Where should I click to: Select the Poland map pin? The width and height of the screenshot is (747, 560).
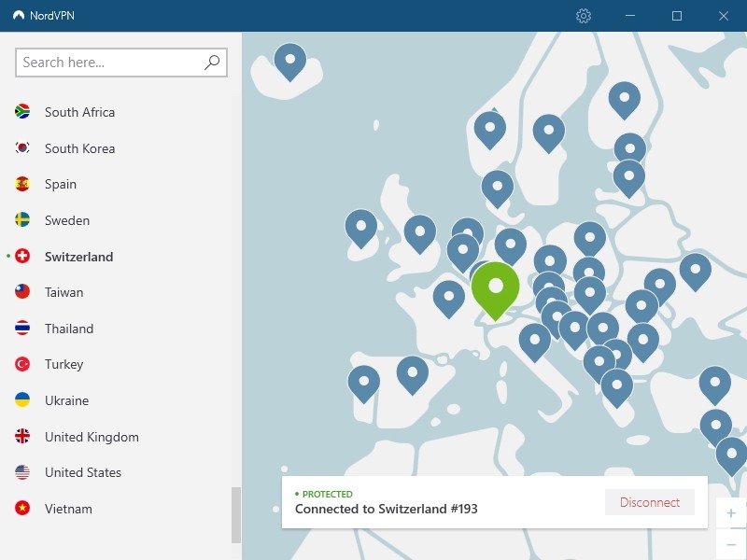pyautogui.click(x=590, y=240)
